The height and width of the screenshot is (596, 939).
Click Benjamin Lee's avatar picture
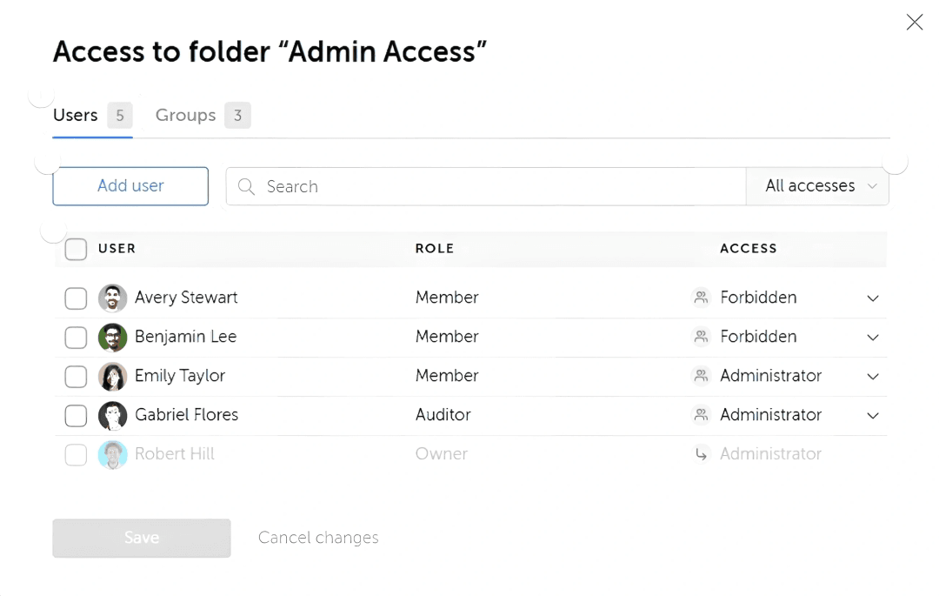click(x=112, y=338)
